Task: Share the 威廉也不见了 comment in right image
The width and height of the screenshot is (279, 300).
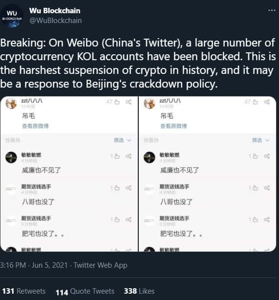Action: pos(267,156)
